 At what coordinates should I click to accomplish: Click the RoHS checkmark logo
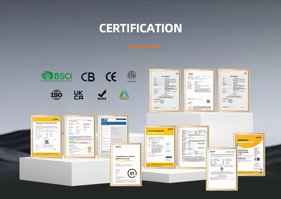pyautogui.click(x=102, y=95)
